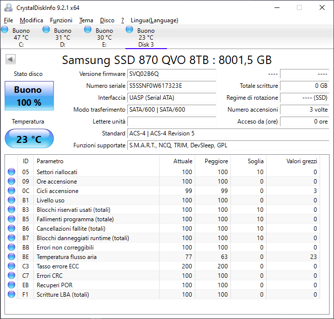
Task: Click status orb for Fallimenti programma row
Action: click(x=11, y=219)
